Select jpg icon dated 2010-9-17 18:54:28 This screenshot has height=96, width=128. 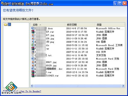coord(33,35)
